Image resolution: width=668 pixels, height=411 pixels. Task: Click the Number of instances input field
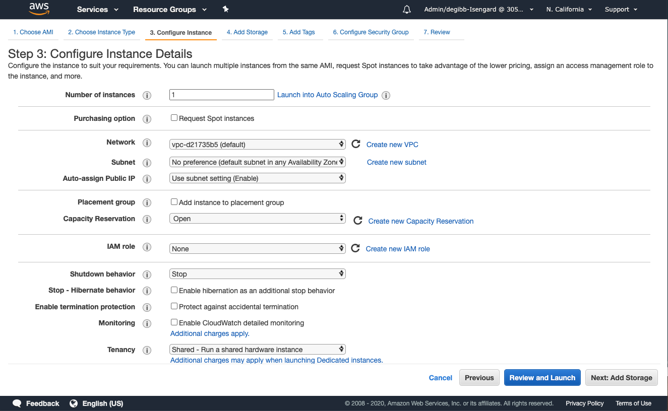pos(221,94)
